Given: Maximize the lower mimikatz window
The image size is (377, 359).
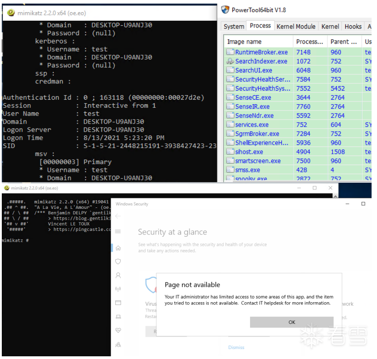Looking at the screenshot, I should [315, 188].
